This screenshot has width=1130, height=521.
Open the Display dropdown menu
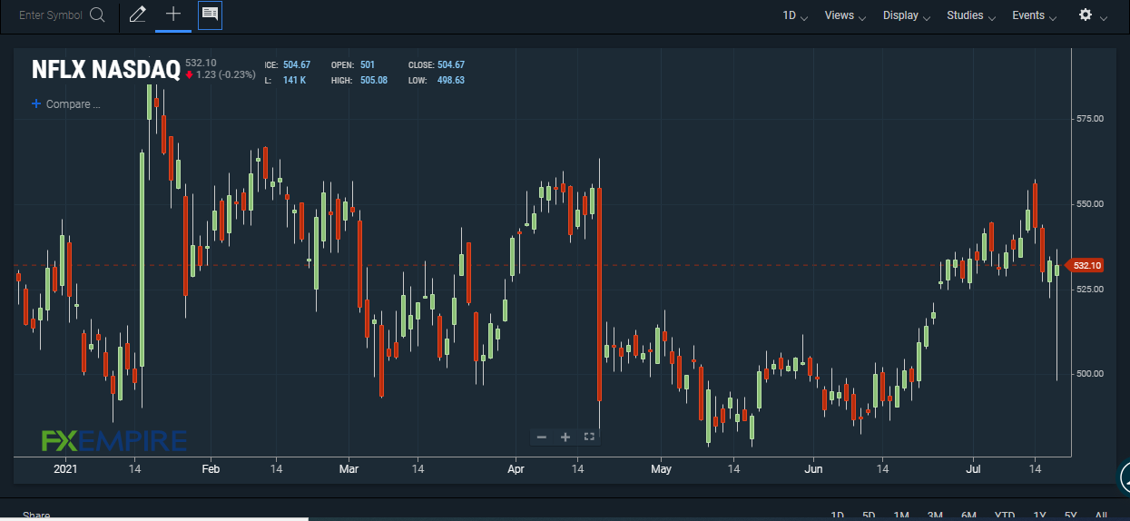point(907,15)
